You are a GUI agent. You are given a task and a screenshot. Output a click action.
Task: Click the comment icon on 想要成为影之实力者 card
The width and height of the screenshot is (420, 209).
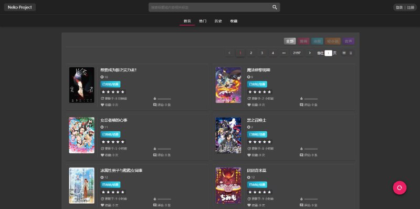click(x=155, y=105)
